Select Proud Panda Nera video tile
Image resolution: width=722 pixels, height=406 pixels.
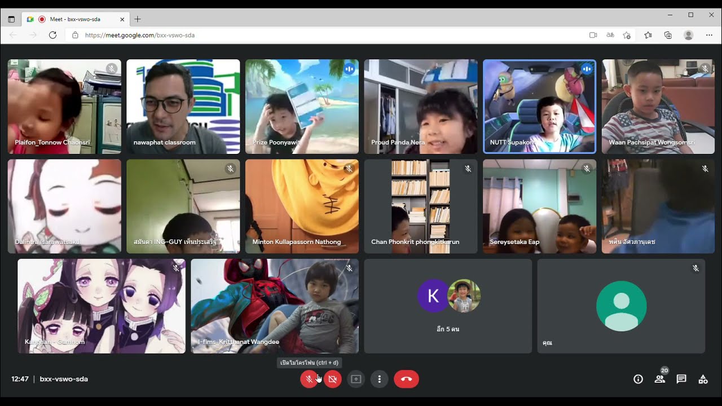(x=421, y=107)
